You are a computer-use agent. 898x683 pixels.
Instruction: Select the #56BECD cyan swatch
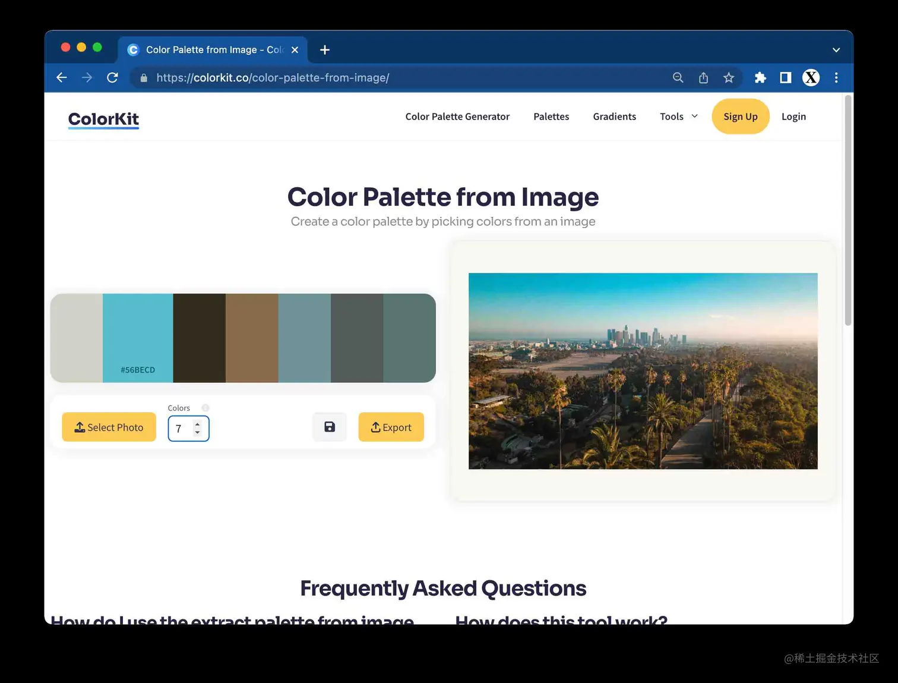tap(138, 338)
